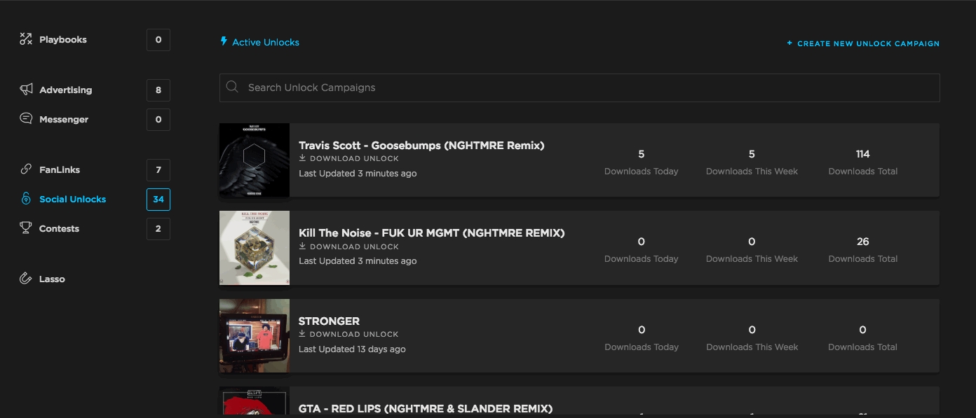Open the GTA Red Lips remix campaign
The image size is (976, 418).
(x=426, y=408)
